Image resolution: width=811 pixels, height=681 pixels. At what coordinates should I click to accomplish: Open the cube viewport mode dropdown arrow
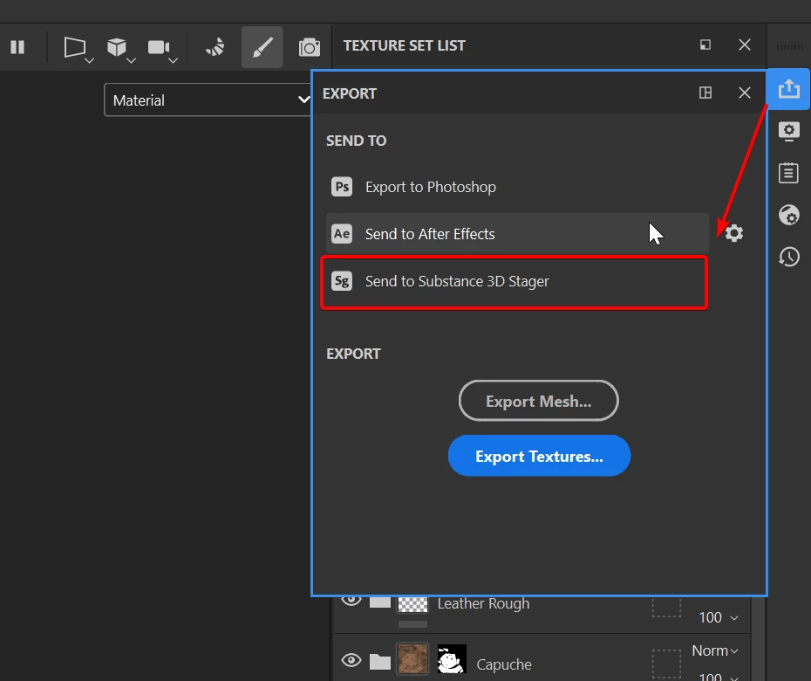pyautogui.click(x=131, y=60)
